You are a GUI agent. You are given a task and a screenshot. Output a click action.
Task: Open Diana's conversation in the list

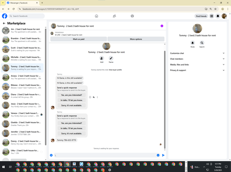[22, 96]
